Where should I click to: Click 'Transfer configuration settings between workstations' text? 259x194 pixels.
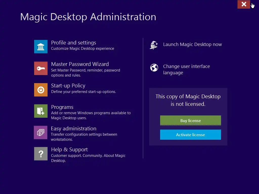point(84,137)
